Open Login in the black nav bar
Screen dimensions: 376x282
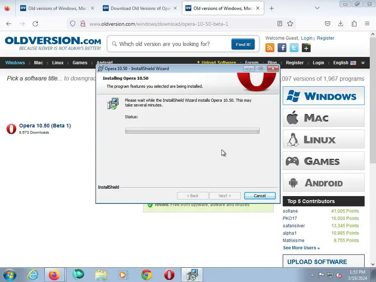(318, 63)
